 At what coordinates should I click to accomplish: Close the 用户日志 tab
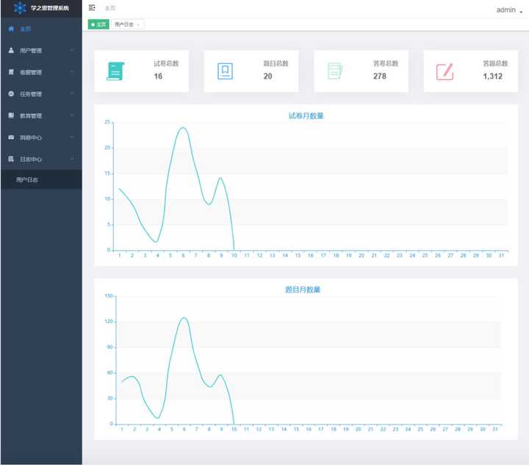tap(138, 25)
